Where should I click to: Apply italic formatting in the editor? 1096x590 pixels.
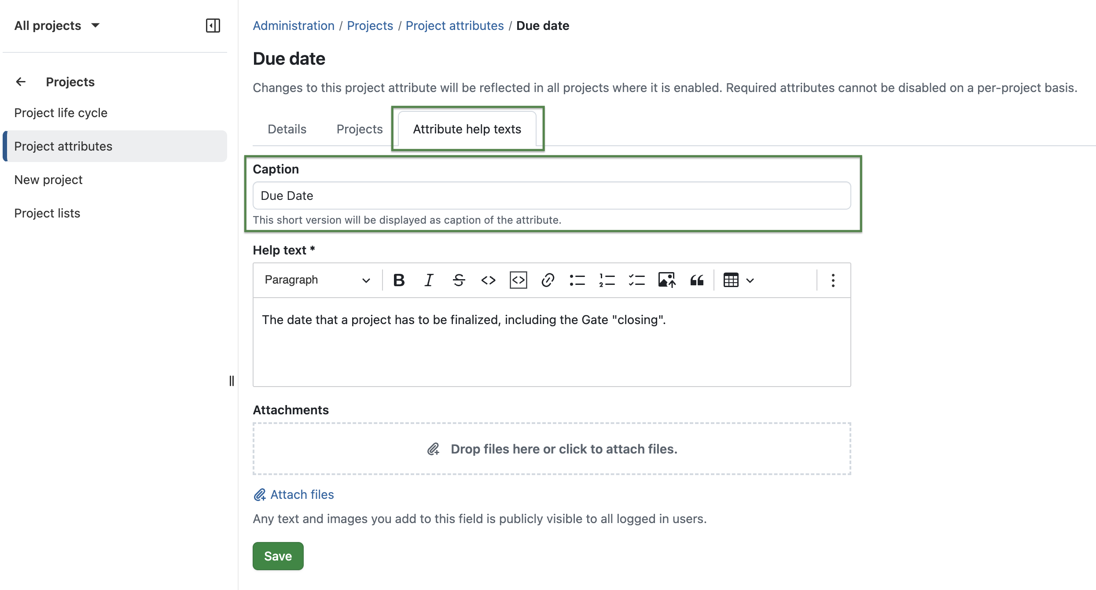coord(428,280)
